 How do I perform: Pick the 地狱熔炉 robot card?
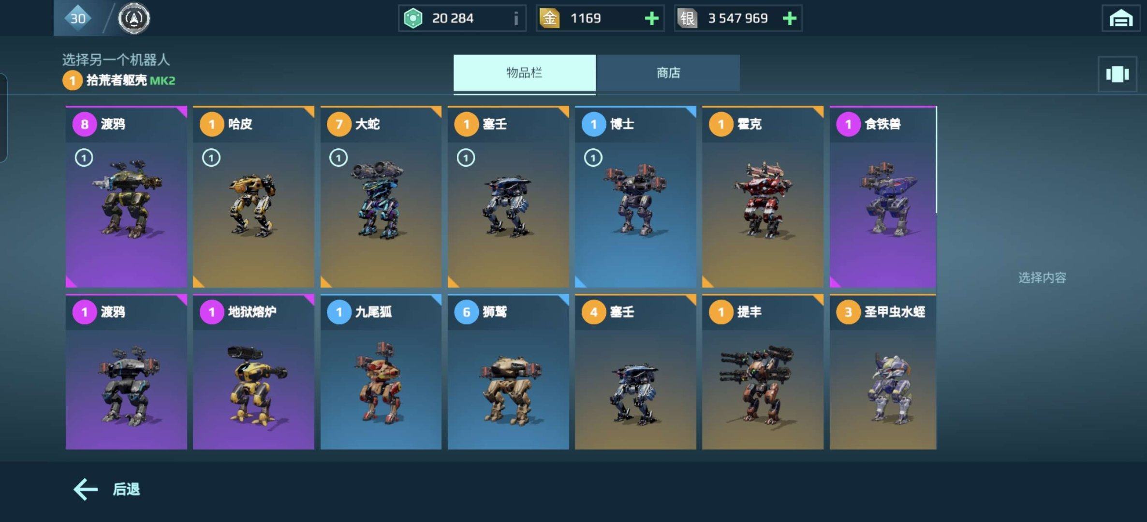tap(253, 372)
